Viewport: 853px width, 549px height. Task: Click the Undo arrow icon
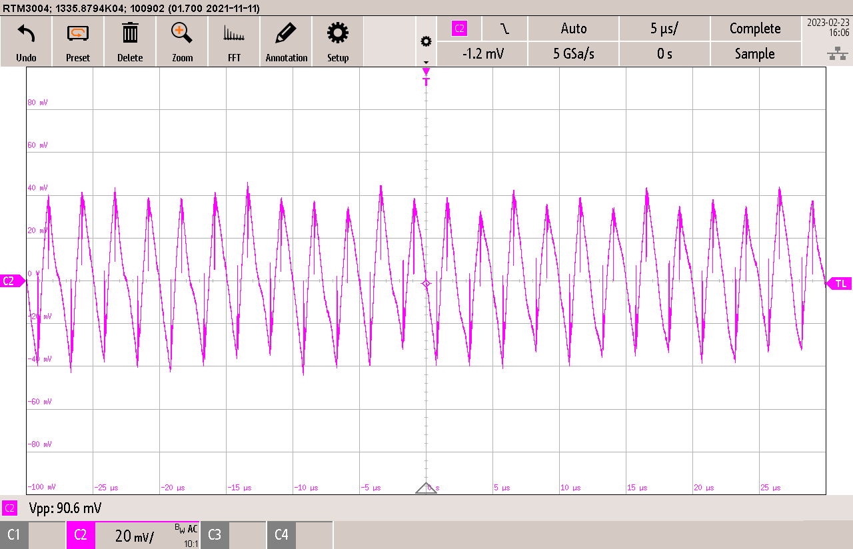pos(26,33)
